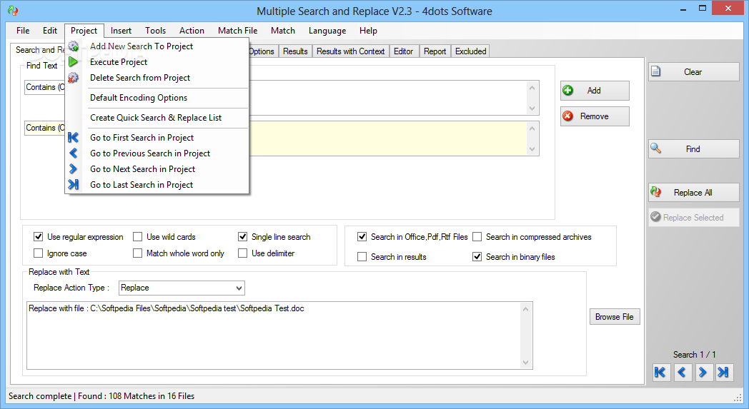The height and width of the screenshot is (409, 749).
Task: Open the first Contains dropdown under Find Text
Action: [x=44, y=87]
